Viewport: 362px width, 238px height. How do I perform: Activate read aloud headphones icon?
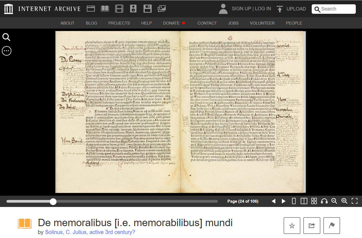(324, 201)
